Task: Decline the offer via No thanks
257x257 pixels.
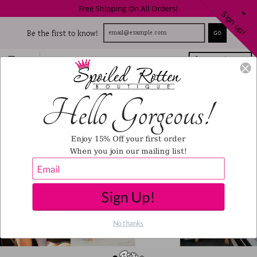Action: coord(128,223)
